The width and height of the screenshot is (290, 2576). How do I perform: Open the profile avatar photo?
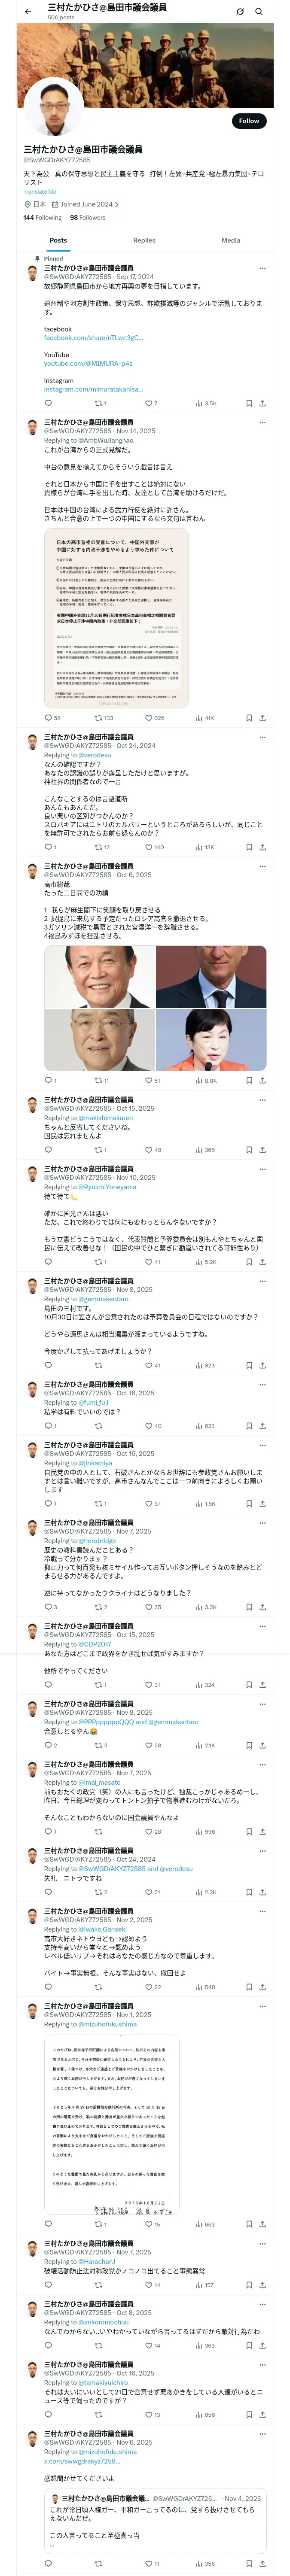[x=53, y=106]
